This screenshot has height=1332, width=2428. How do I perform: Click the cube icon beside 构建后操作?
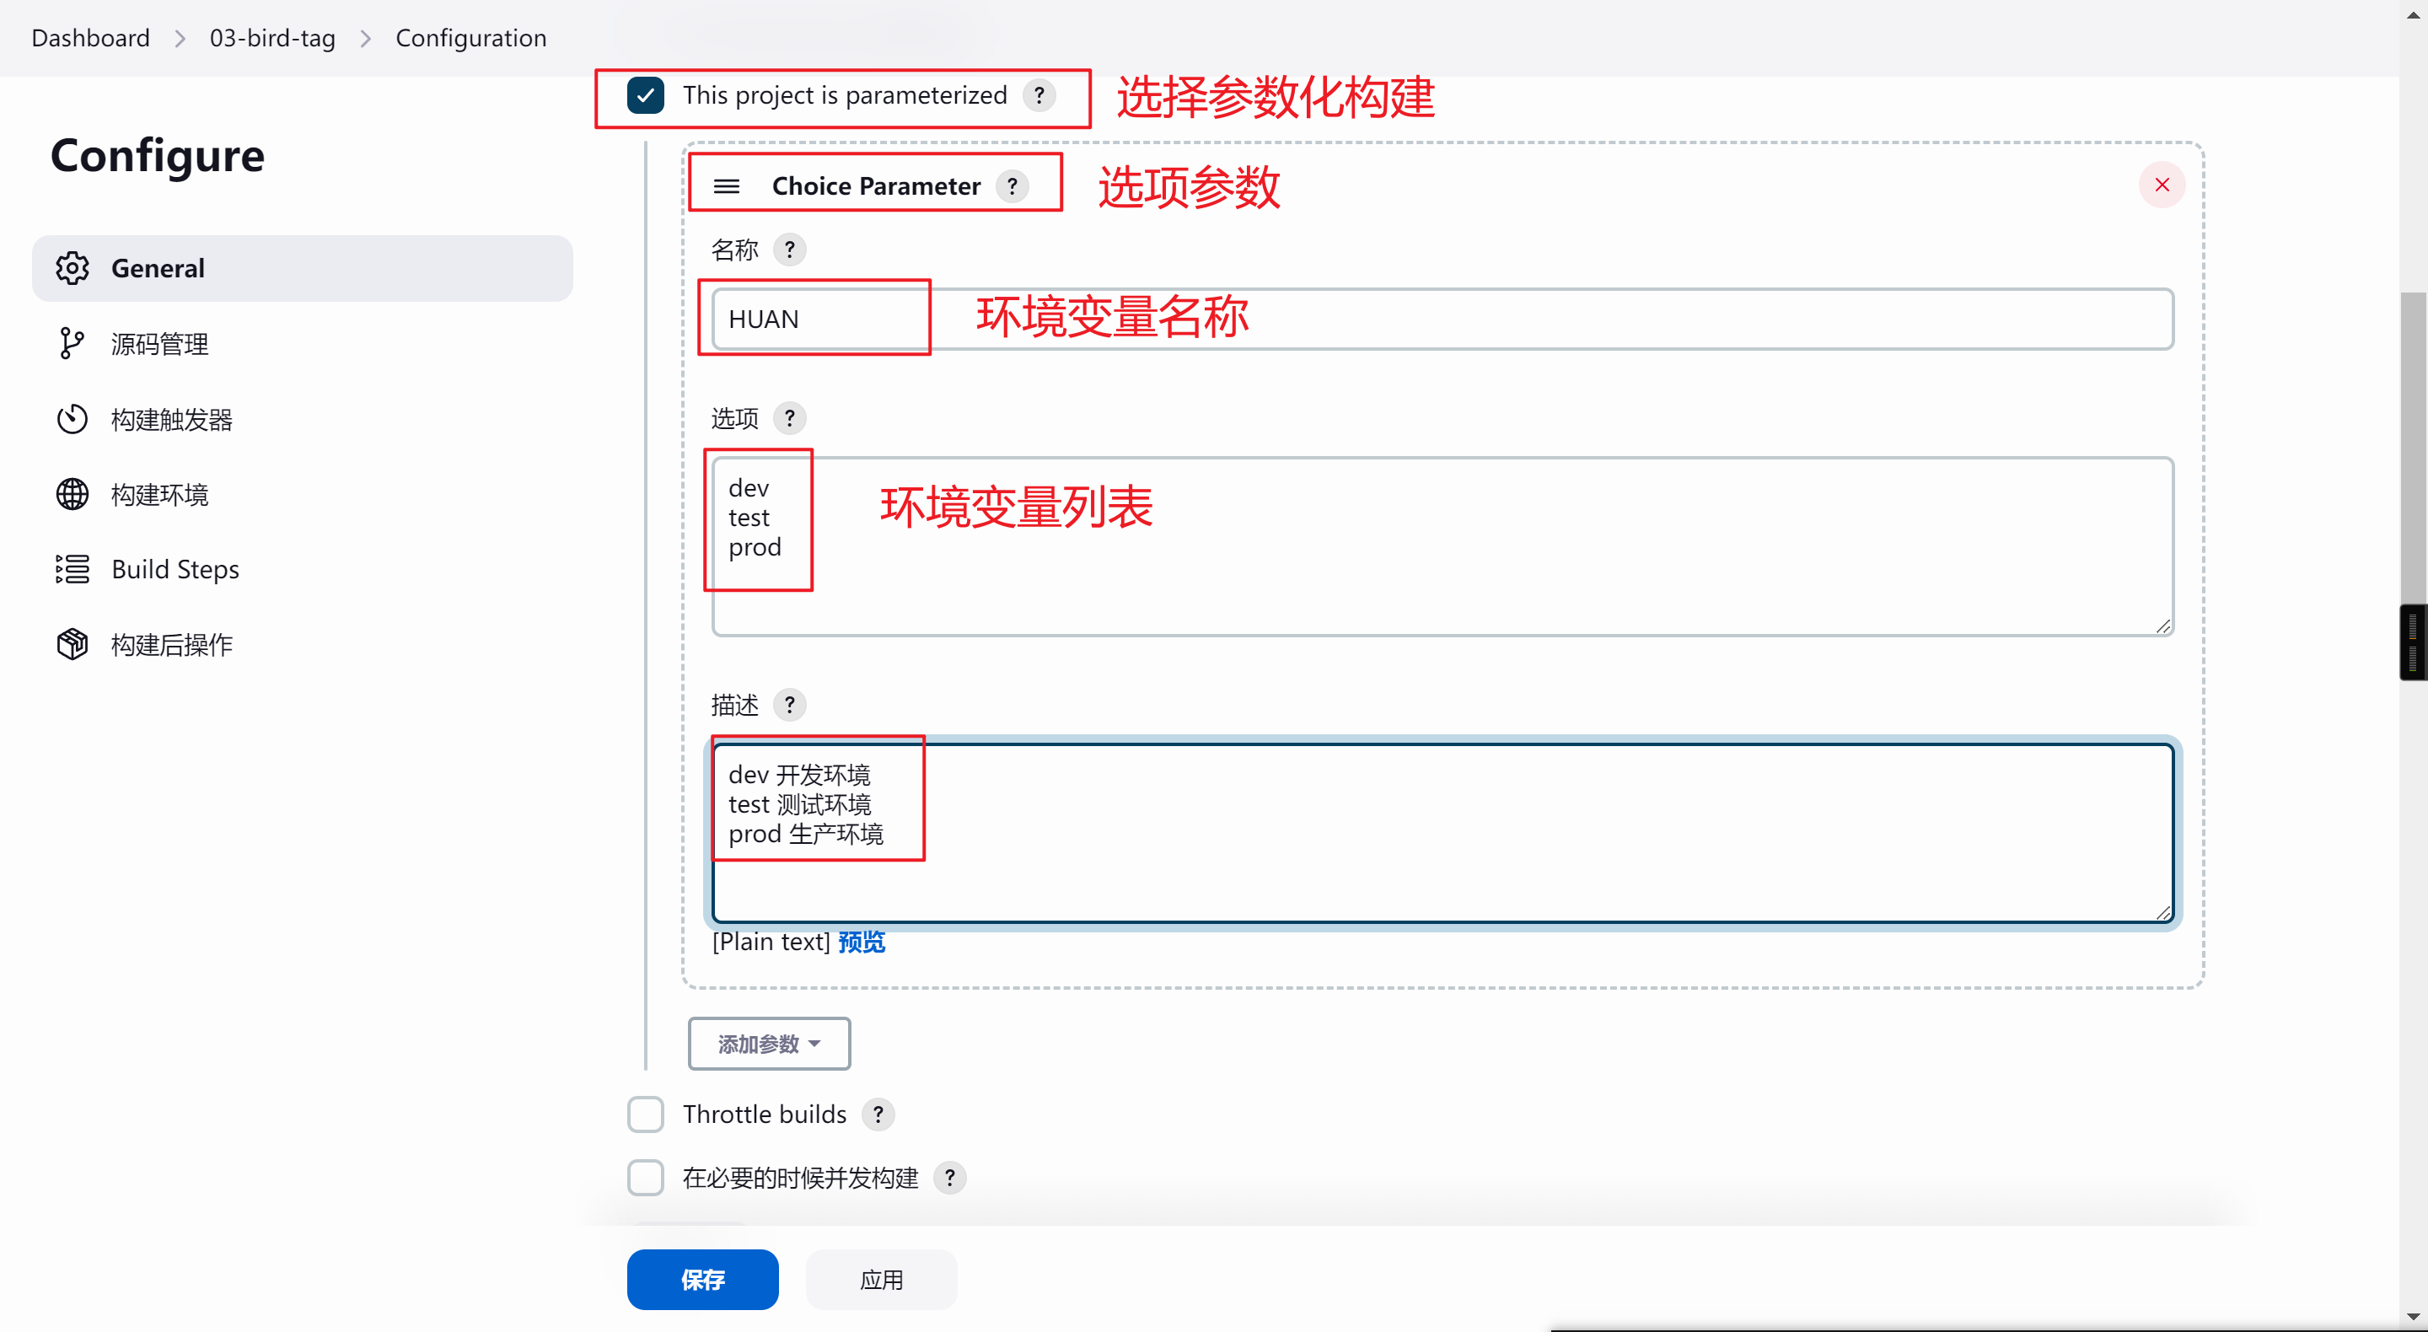pyautogui.click(x=72, y=645)
